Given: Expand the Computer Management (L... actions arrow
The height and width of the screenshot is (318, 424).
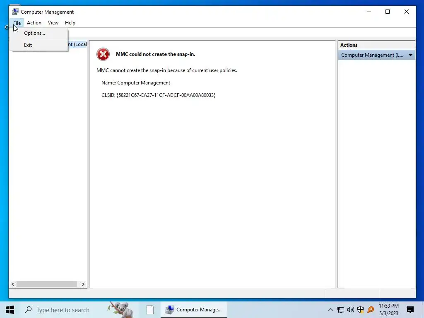Looking at the screenshot, I should (410, 55).
